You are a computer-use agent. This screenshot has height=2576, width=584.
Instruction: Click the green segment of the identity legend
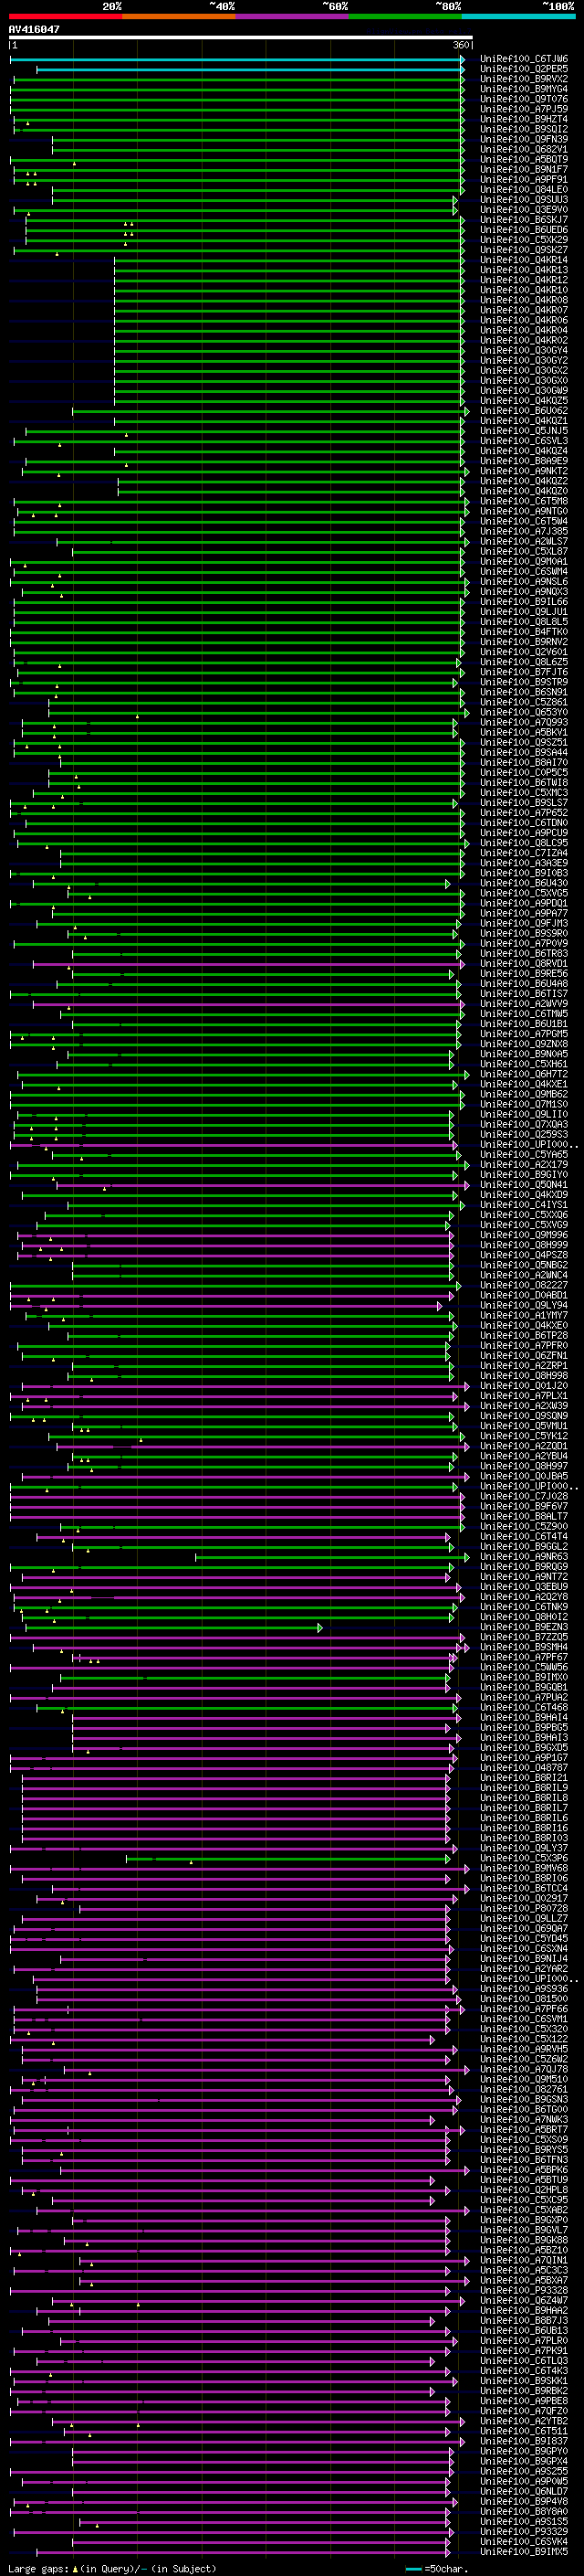coord(405,16)
